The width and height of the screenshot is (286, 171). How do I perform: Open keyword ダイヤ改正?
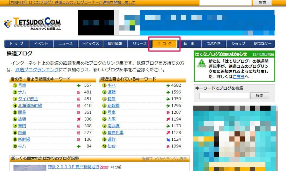tap(28, 99)
